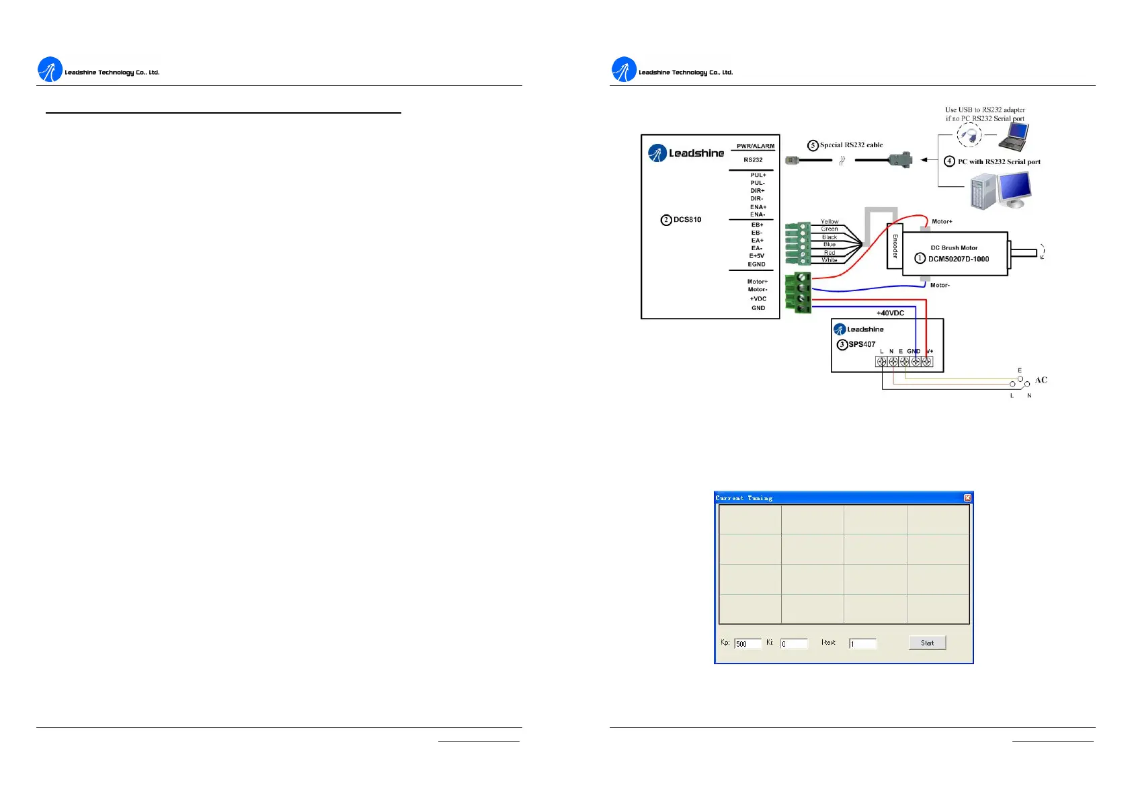Click the RJ plug end of RS232 cable
This screenshot has height=800, width=1132.
point(793,161)
